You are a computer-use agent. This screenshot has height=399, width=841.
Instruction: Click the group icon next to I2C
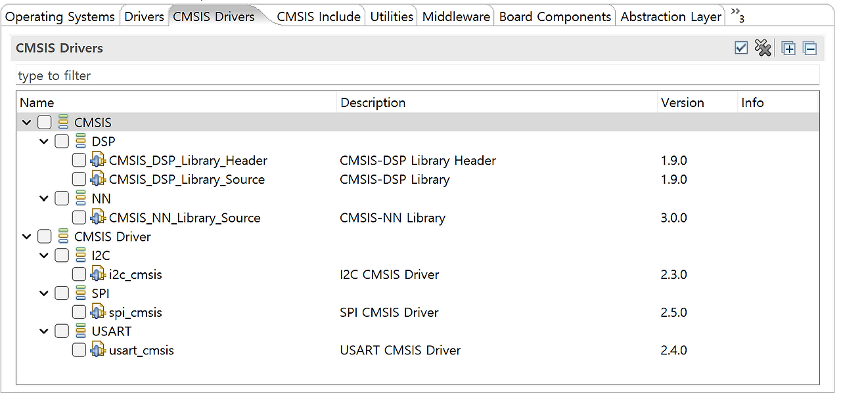[80, 255]
